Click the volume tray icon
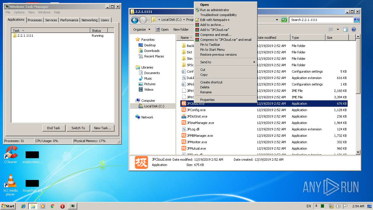Viewport: 373px width, 210px height. [338, 206]
